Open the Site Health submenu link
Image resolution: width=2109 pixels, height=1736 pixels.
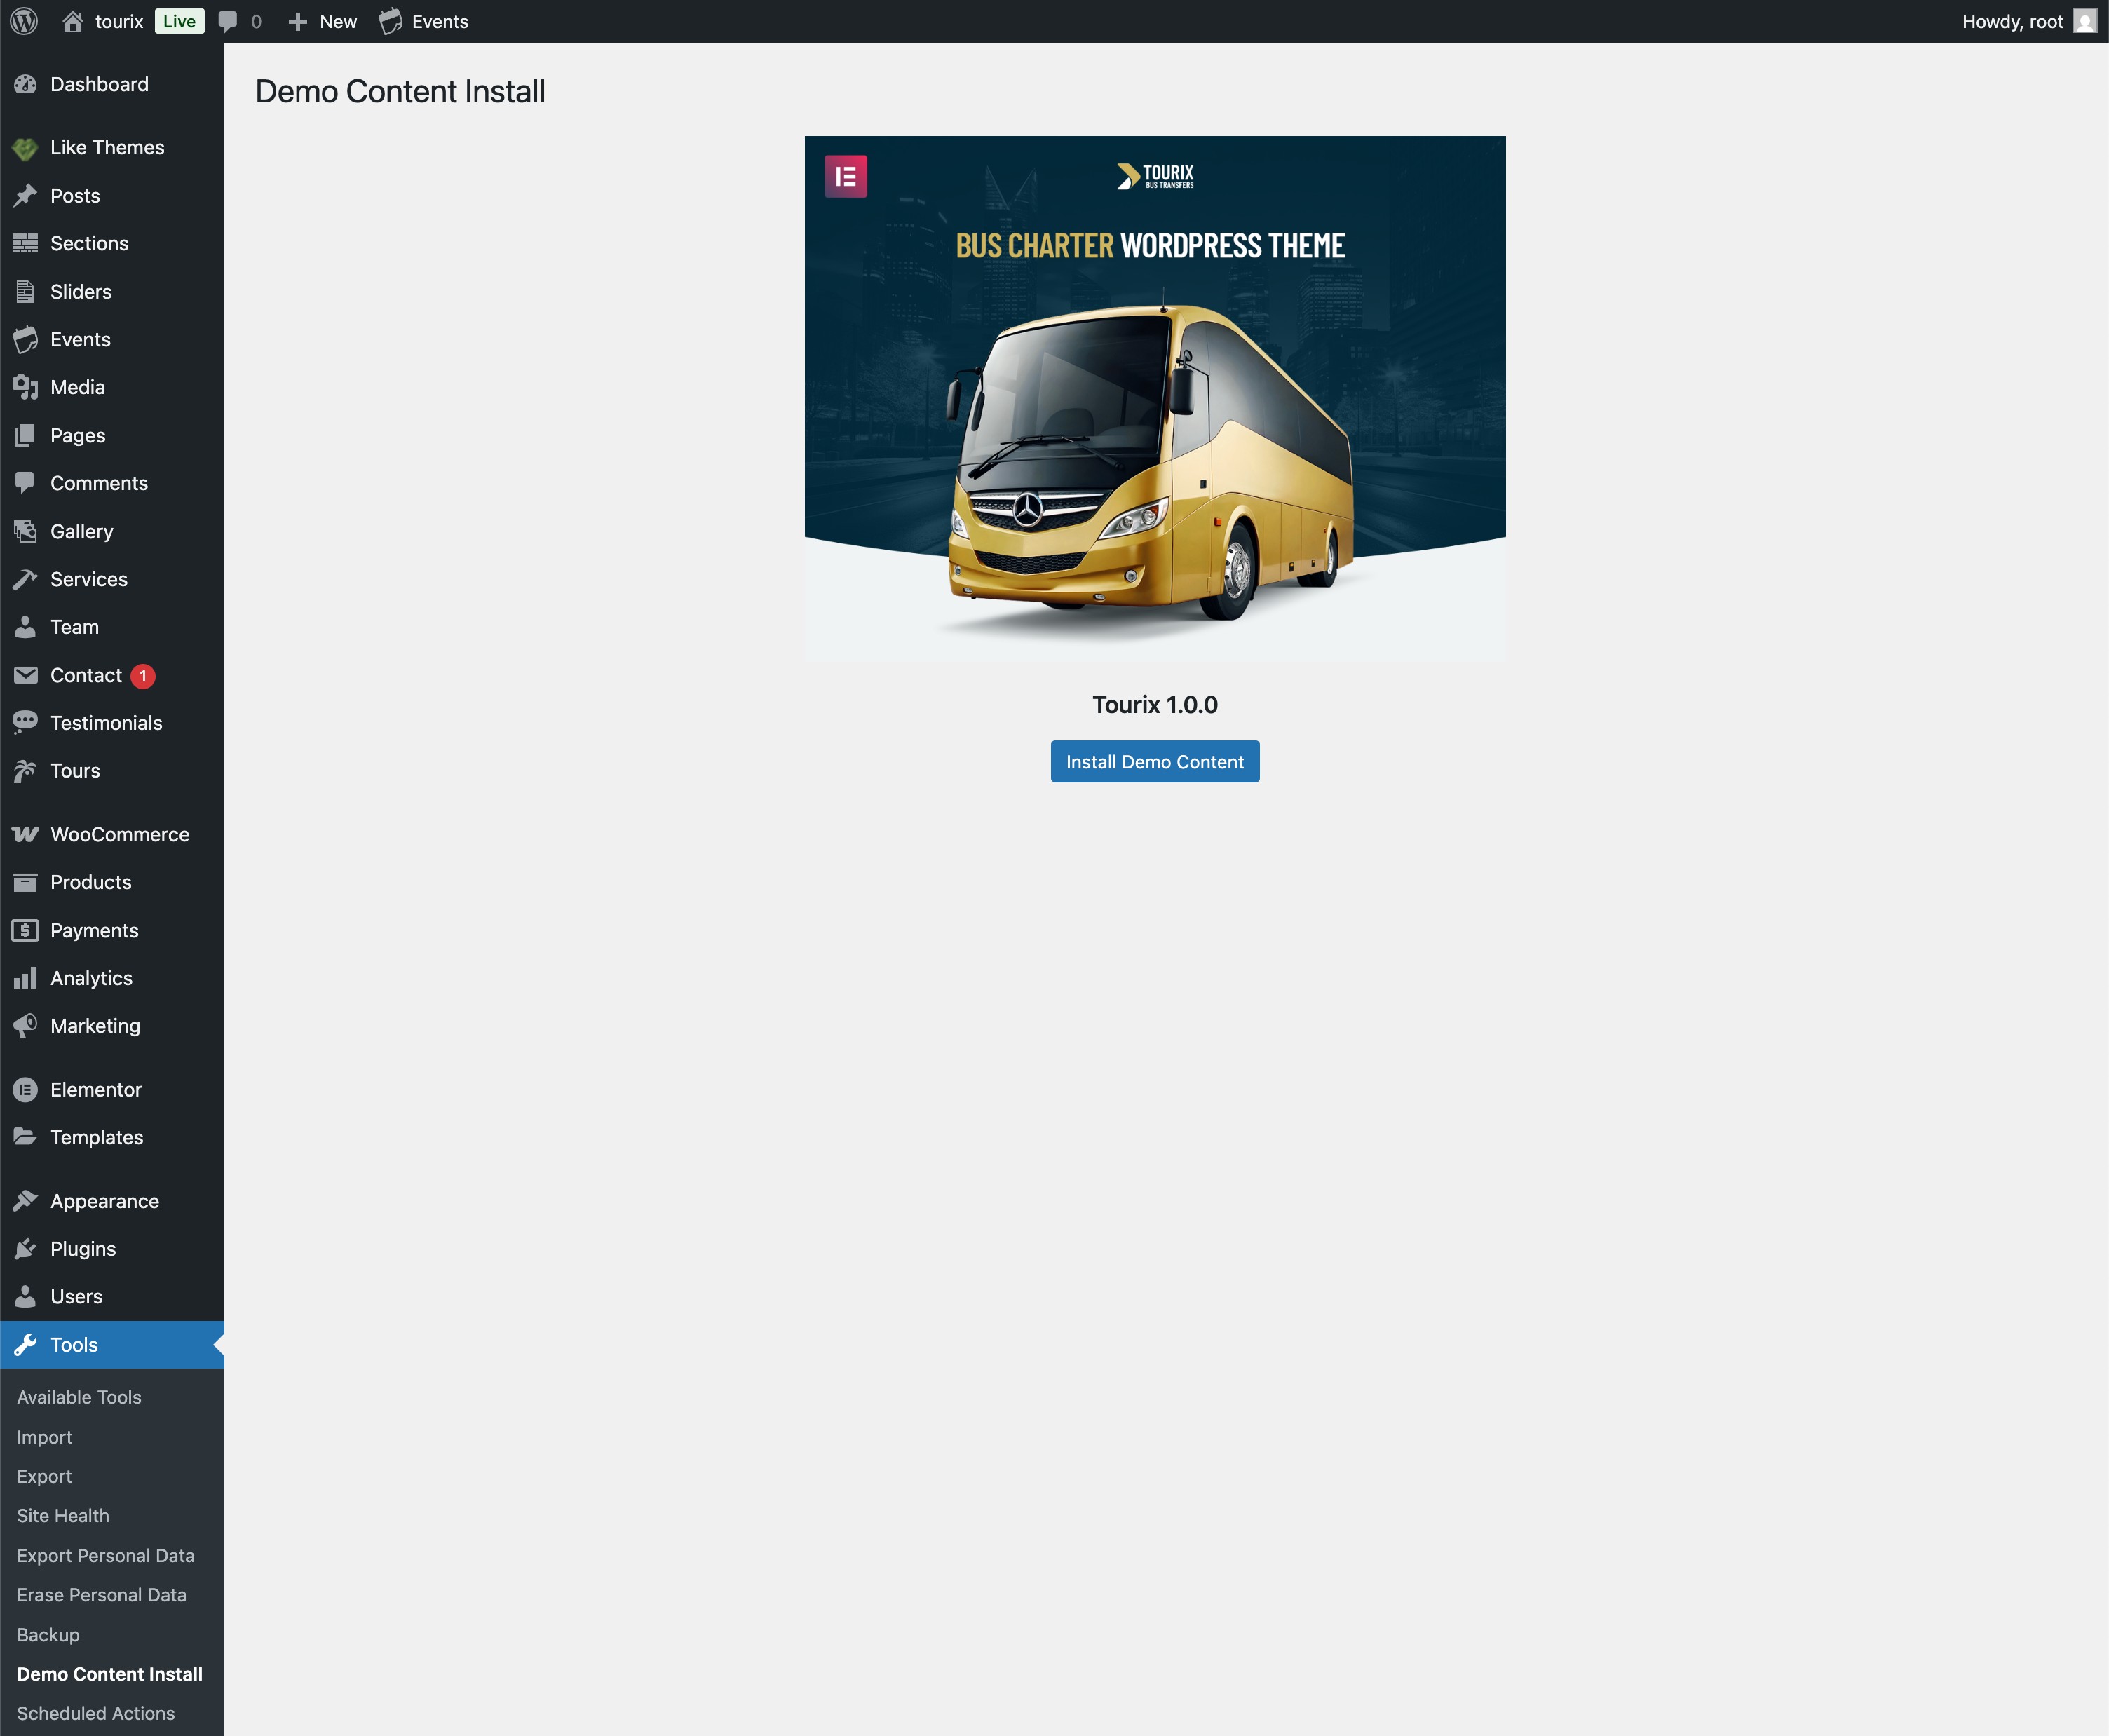(x=63, y=1516)
